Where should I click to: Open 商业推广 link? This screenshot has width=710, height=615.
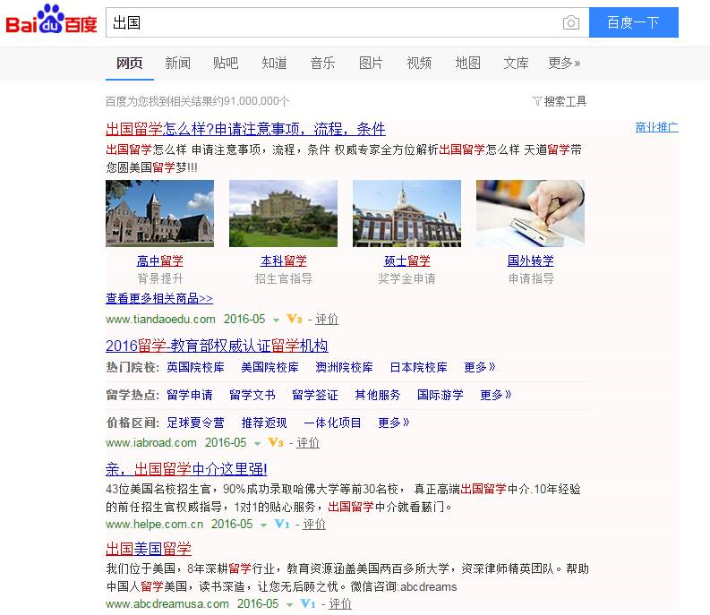pos(656,127)
